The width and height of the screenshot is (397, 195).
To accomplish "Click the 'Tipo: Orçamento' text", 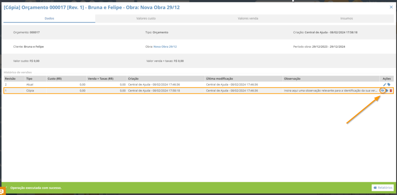I will click(x=157, y=33).
